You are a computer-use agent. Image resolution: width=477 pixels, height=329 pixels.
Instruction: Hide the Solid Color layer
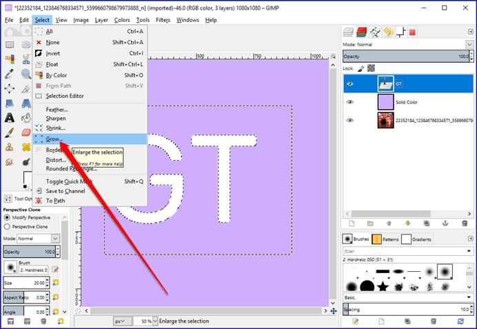[x=350, y=102]
